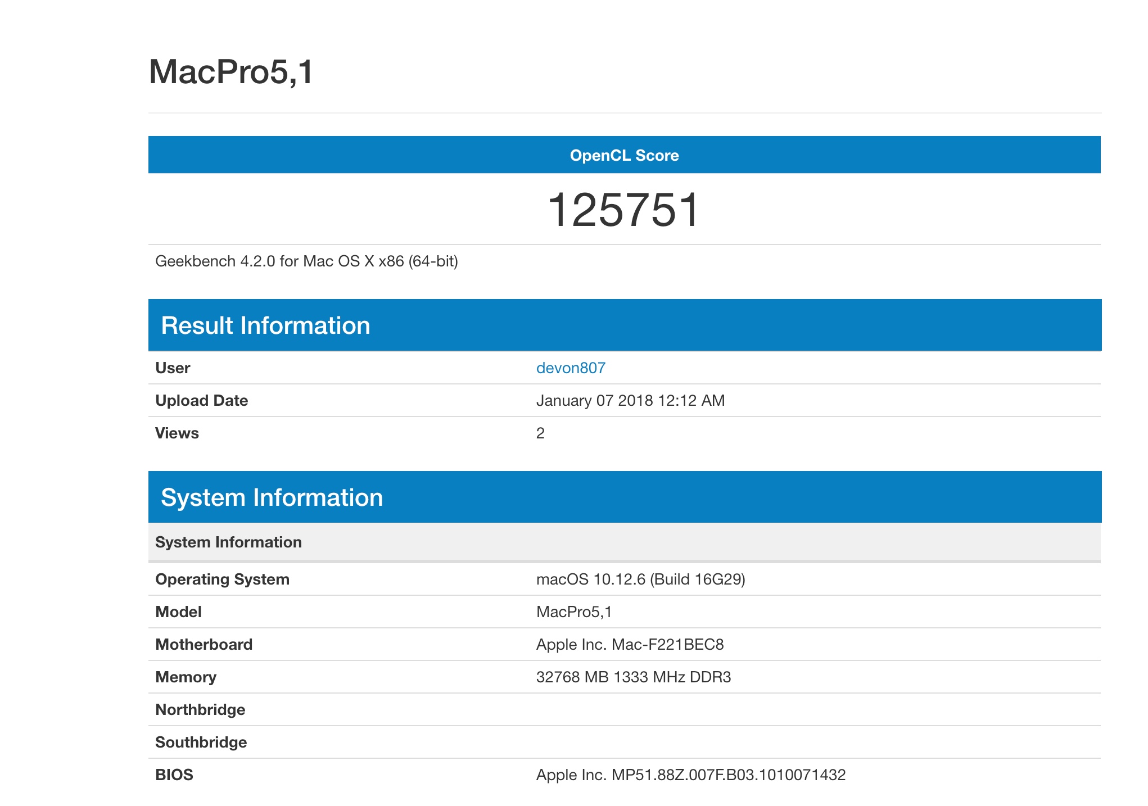Open the devon807 user profile link
Viewport: 1148px width, 806px height.
click(571, 368)
